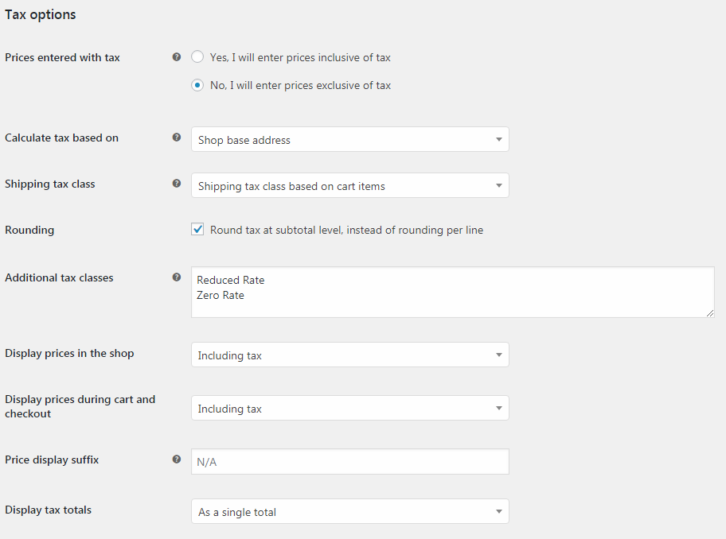The width and height of the screenshot is (726, 539).
Task: Open help tooltip beside Prices entered with tax
Action: (177, 56)
